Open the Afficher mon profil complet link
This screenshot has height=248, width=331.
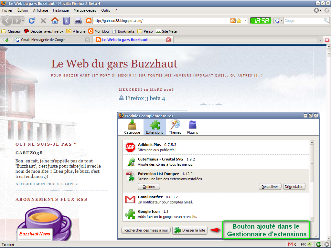[47, 184]
